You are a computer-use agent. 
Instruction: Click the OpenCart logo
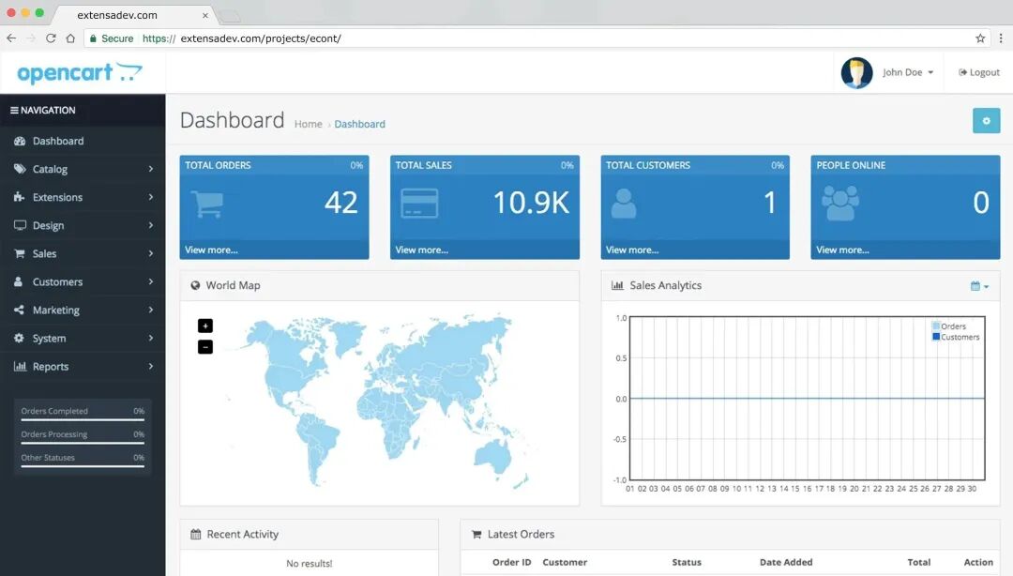point(80,72)
